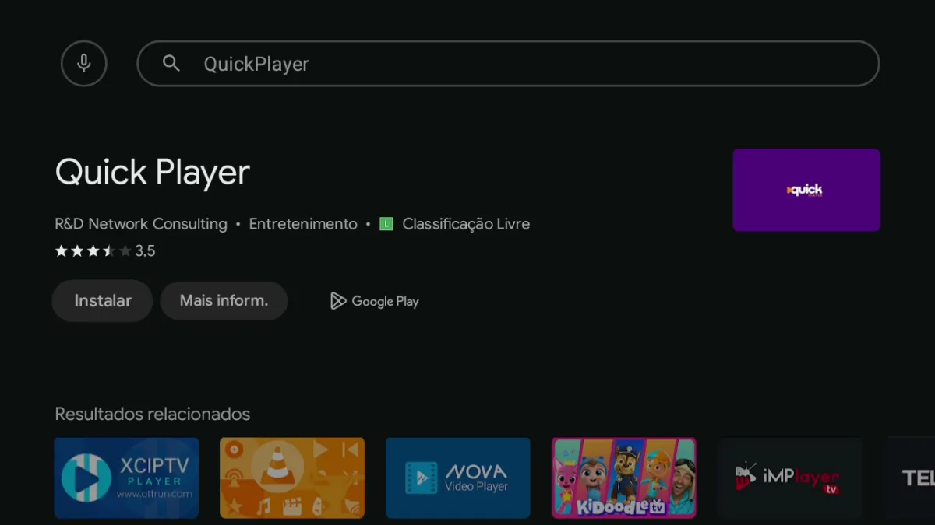Click the 3,5 star rating
The height and width of the screenshot is (525, 935).
pyautogui.click(x=105, y=251)
